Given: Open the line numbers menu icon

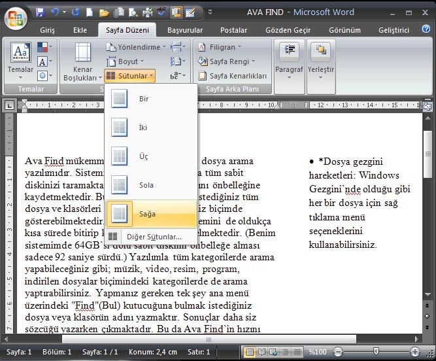Looking at the screenshot, I should (178, 61).
